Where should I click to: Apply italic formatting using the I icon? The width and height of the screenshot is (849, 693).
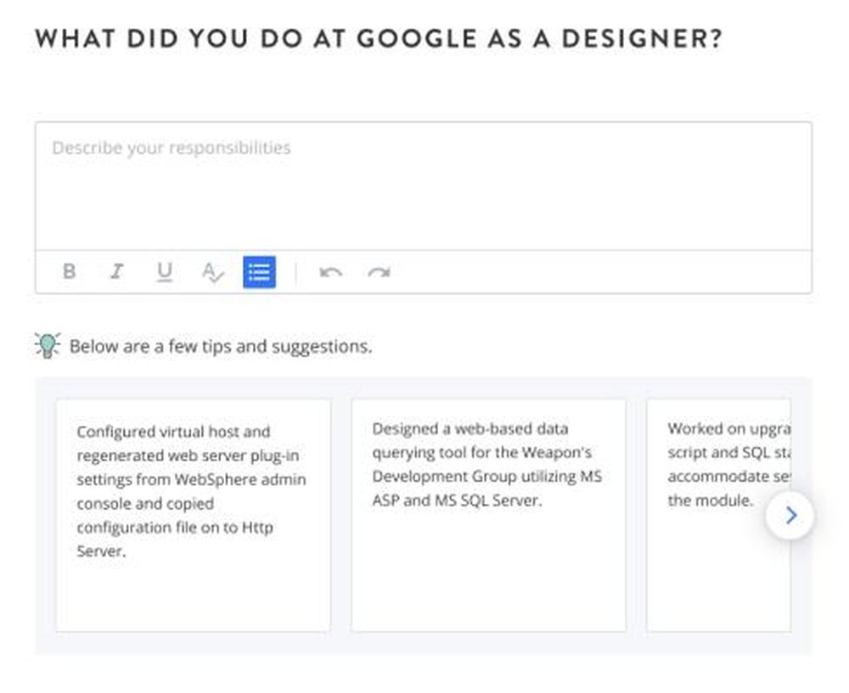(x=117, y=271)
